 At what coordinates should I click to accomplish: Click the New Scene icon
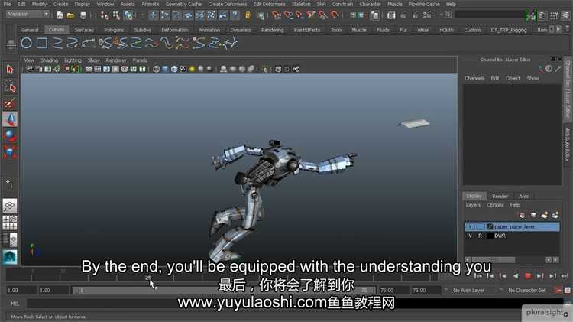[x=60, y=15]
